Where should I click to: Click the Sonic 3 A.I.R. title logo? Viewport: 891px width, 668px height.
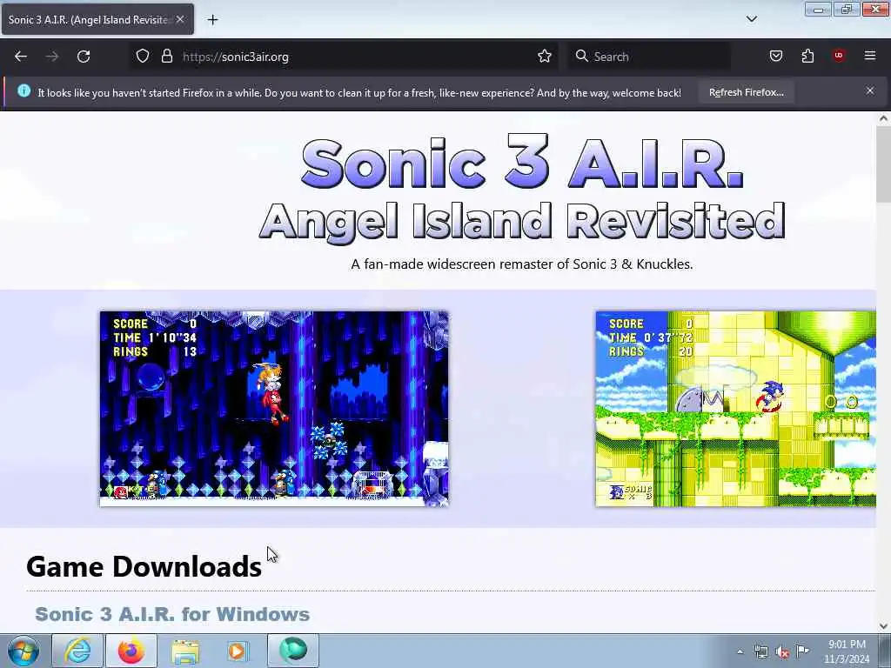(x=522, y=188)
